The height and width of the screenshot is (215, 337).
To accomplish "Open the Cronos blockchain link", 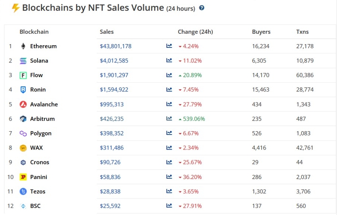I will (x=40, y=162).
